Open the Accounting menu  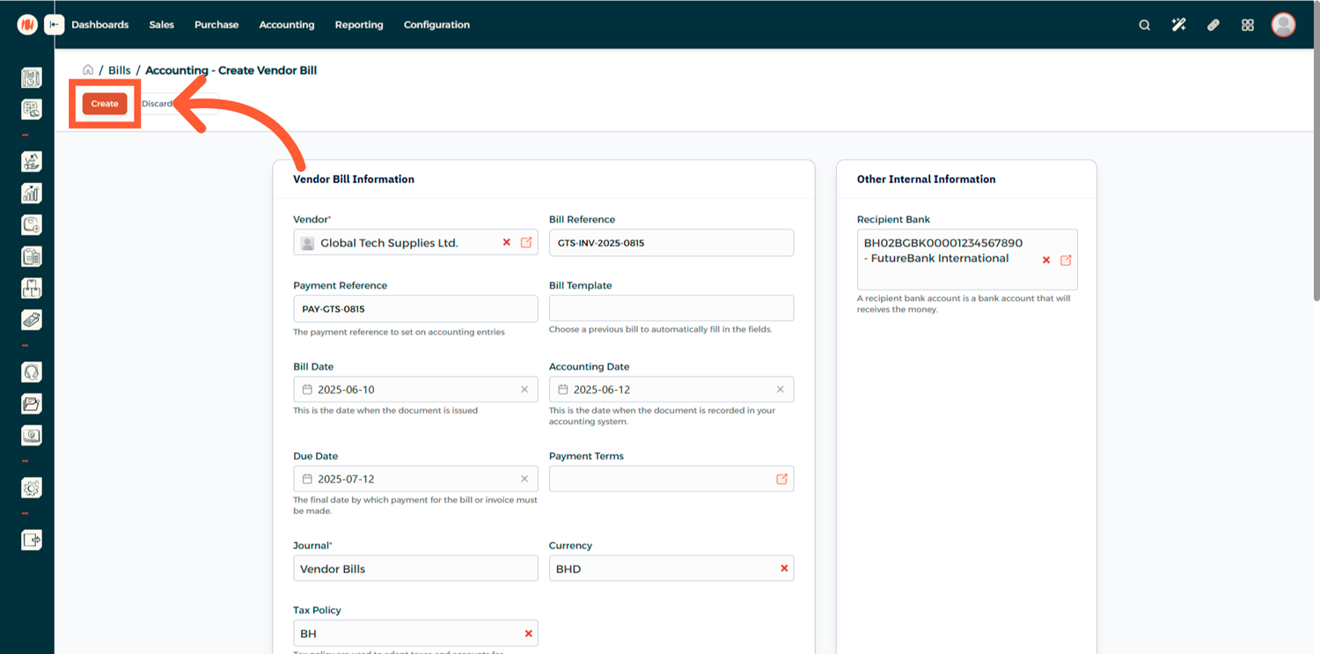(x=286, y=25)
